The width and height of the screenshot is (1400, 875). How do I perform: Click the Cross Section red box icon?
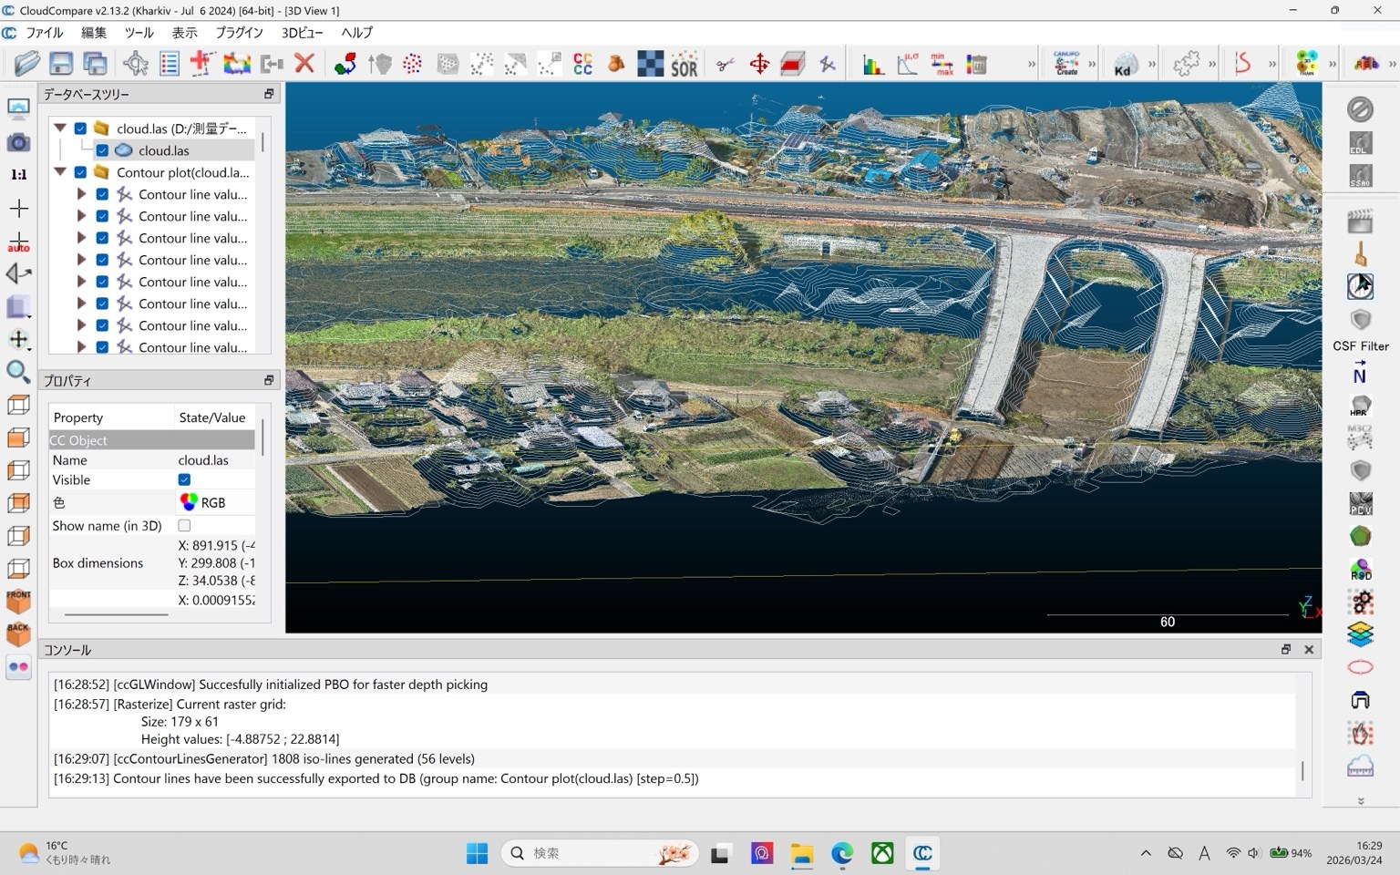[x=793, y=64]
